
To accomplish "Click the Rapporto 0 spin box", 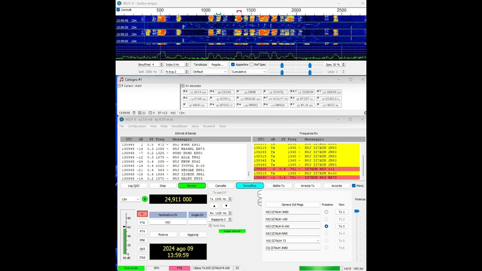I will click(221, 219).
